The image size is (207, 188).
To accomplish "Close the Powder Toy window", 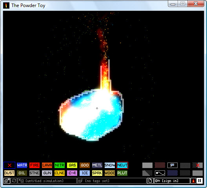I will coord(196,4).
